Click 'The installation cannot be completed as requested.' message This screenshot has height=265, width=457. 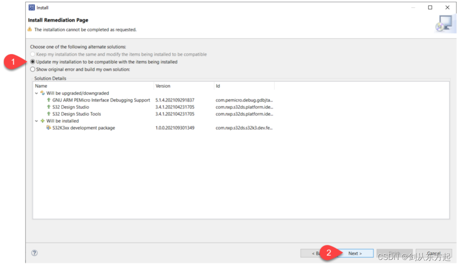(x=85, y=29)
